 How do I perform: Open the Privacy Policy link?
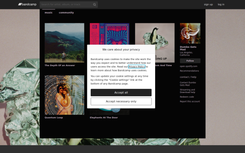(137, 67)
